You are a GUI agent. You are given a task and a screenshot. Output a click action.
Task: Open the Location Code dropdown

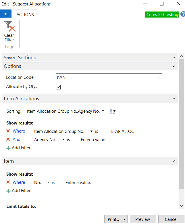[x=159, y=78]
